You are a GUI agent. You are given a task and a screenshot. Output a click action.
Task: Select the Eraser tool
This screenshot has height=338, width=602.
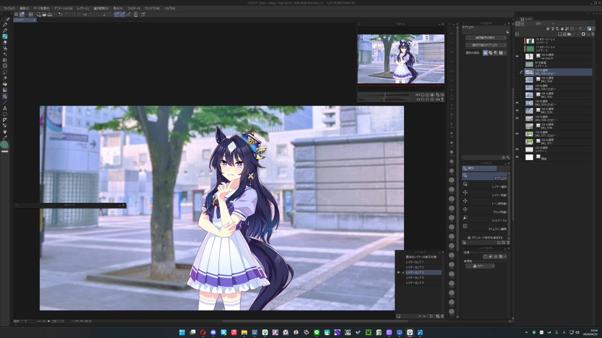pos(5,42)
